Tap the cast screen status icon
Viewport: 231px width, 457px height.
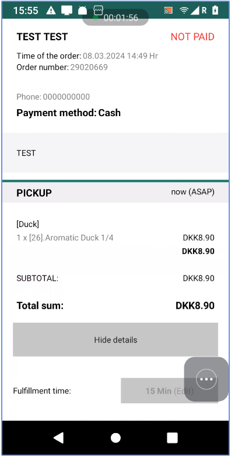[x=169, y=11]
